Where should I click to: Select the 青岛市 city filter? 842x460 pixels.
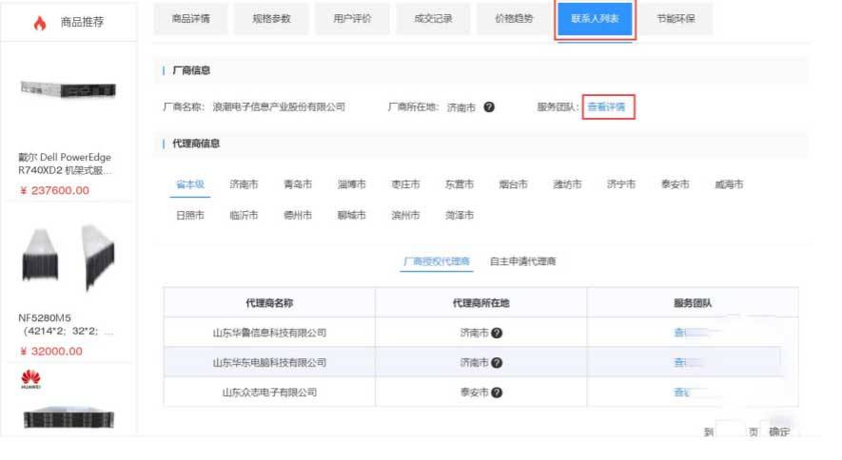pos(298,184)
